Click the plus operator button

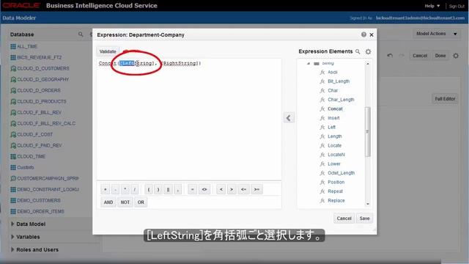point(105,189)
